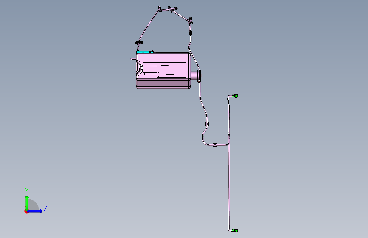The width and height of the screenshot is (368, 238).
Task: Click the Y label of the coordinate triad
Action: tap(27, 191)
